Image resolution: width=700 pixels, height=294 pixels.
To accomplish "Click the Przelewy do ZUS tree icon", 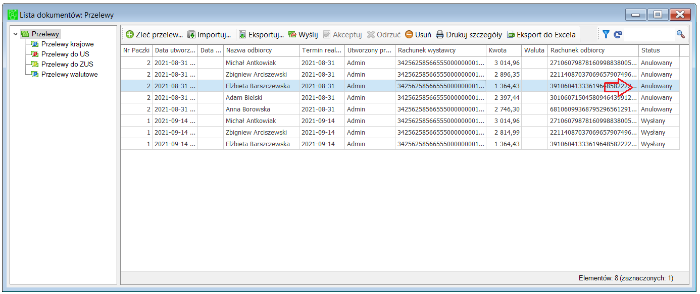I will click(35, 65).
